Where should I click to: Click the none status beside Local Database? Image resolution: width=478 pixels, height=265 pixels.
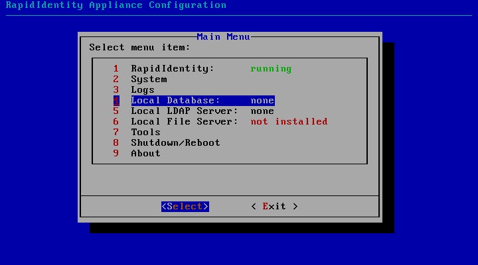262,101
